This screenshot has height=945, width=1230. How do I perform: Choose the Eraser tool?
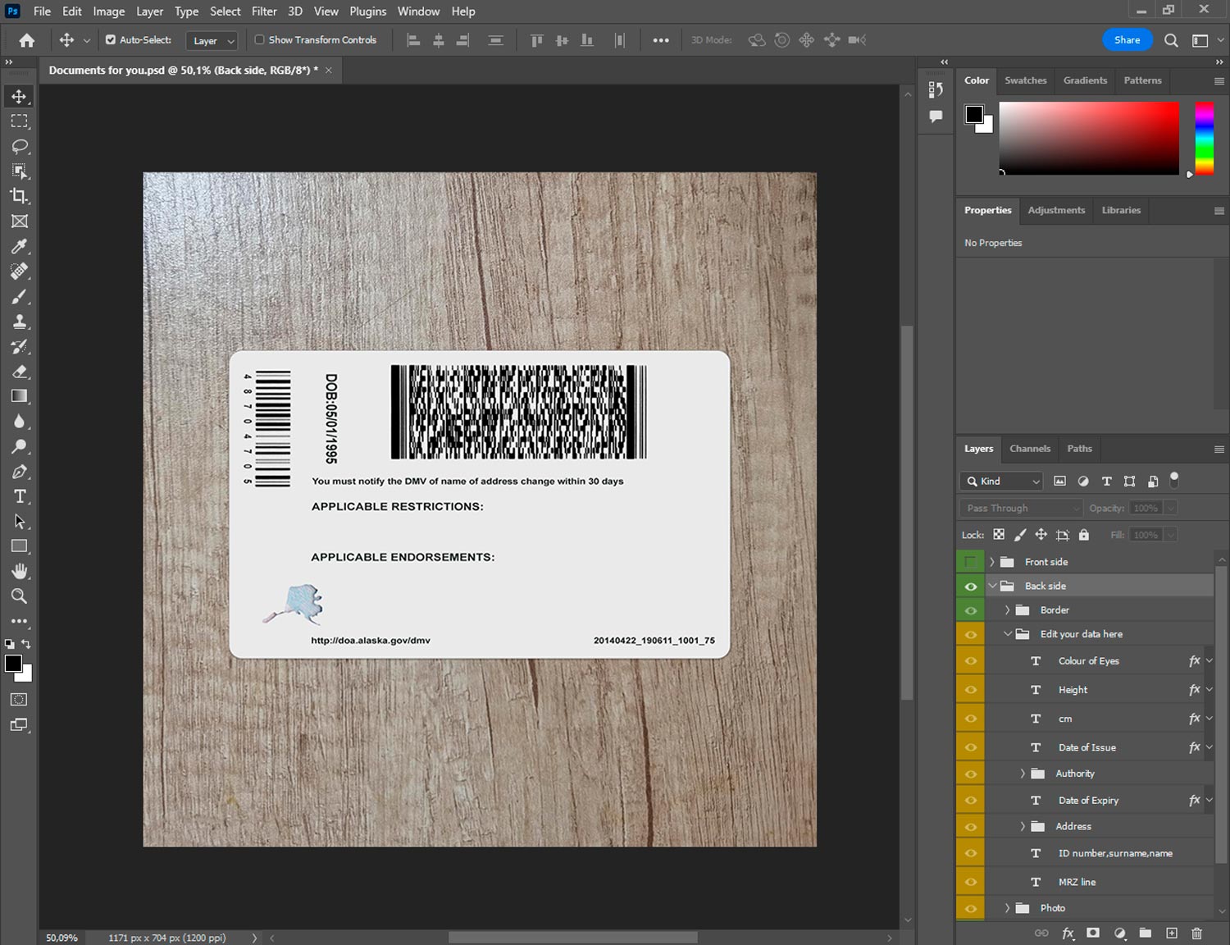20,372
